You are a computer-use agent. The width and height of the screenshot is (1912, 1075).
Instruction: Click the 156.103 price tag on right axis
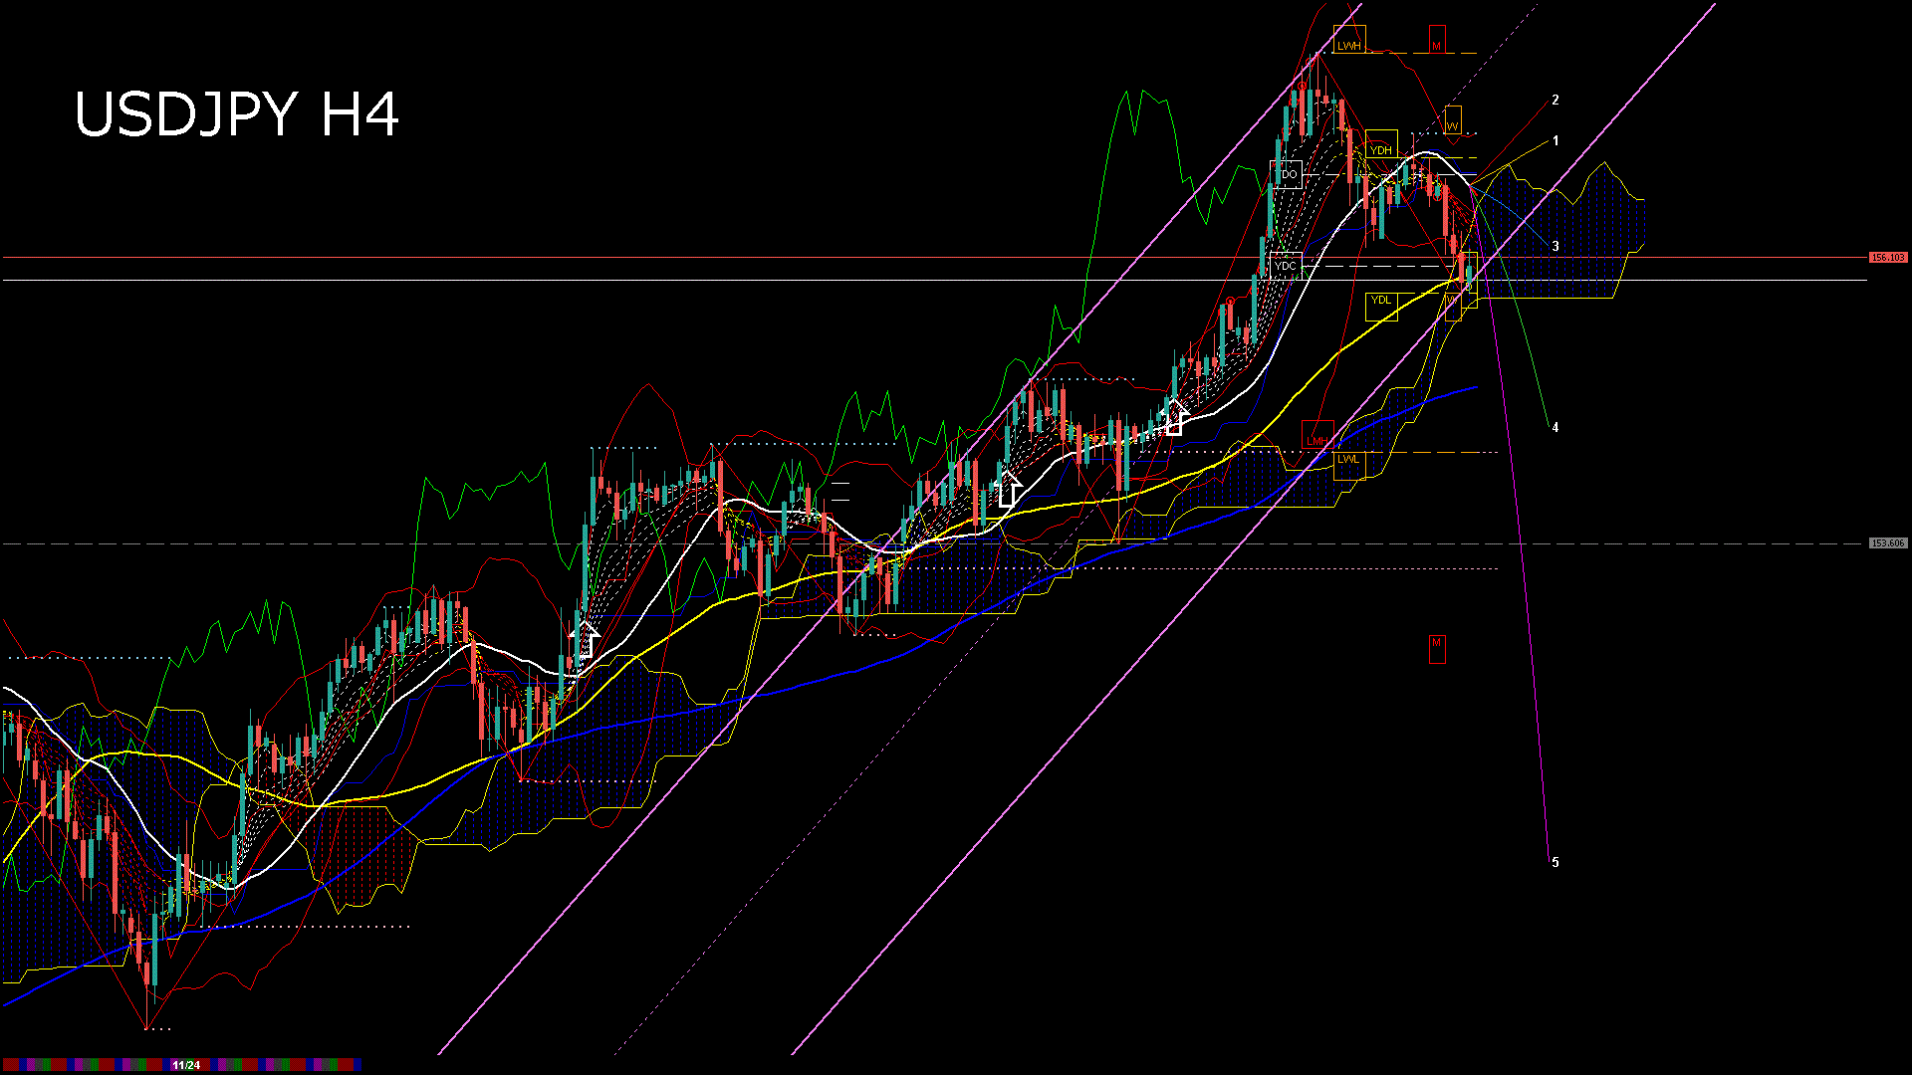(x=1887, y=257)
